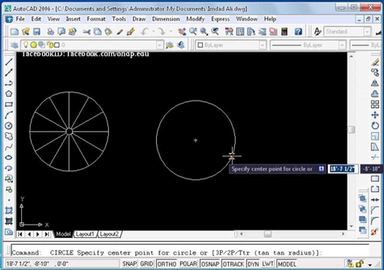
Task: Open status bar tray menu arrow
Action: (370, 265)
